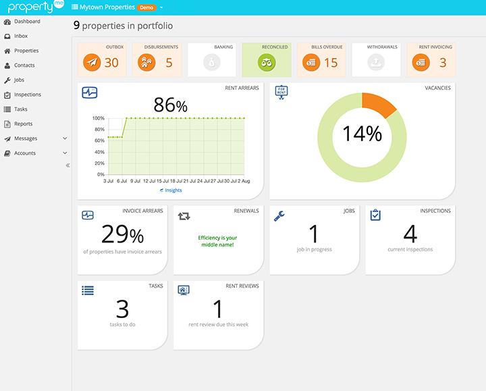Click the Tasks tile list icon
This screenshot has height=391, width=486.
coord(88,290)
